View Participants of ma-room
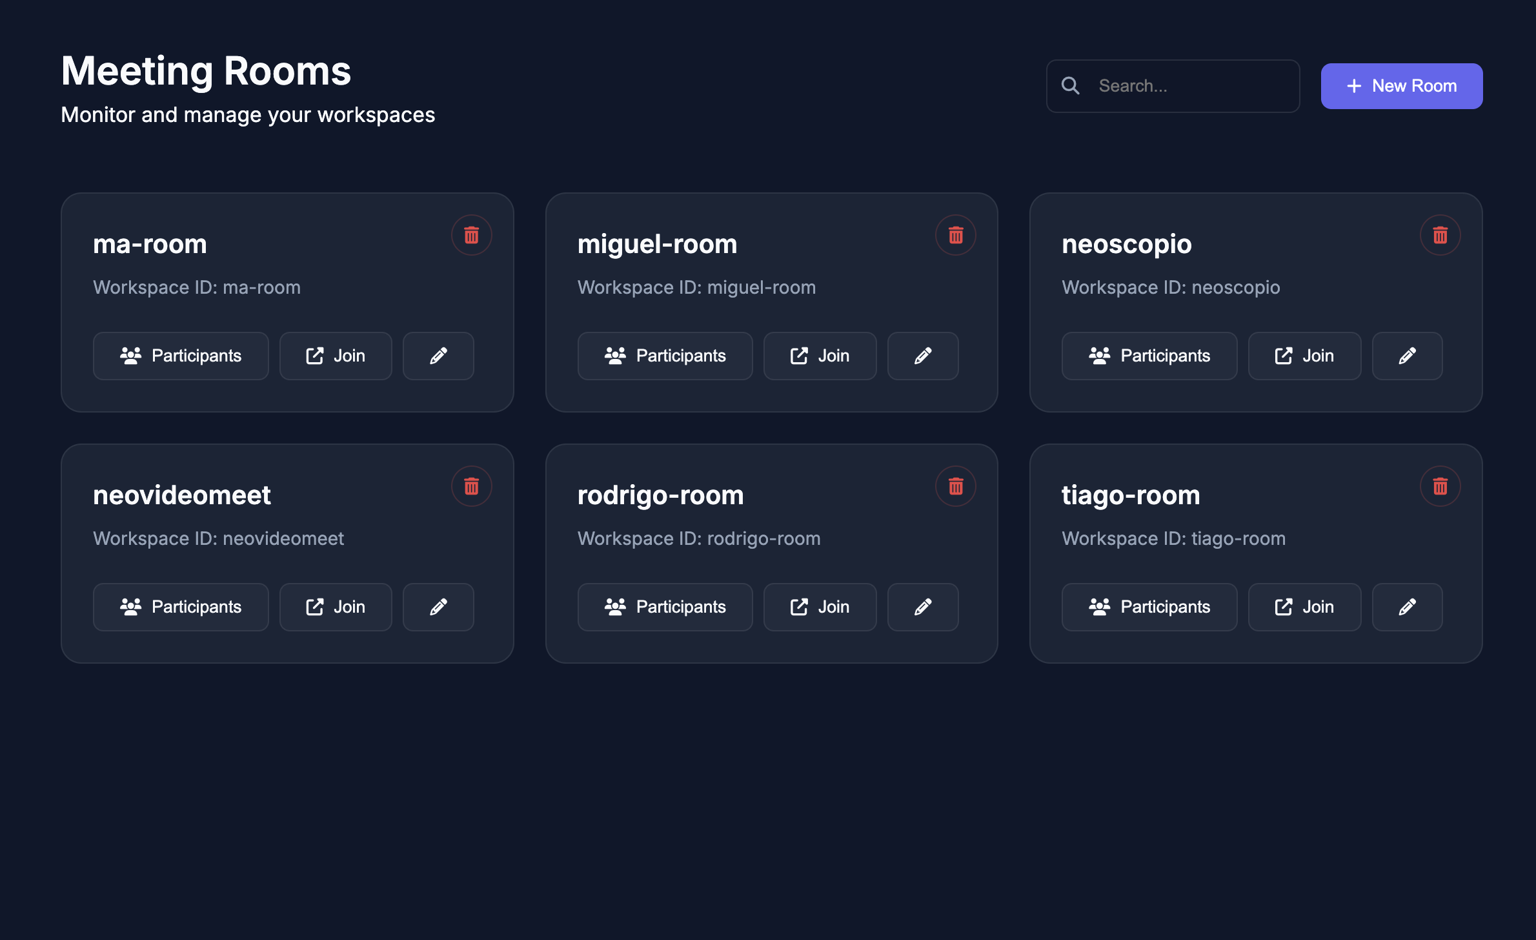 pos(181,356)
